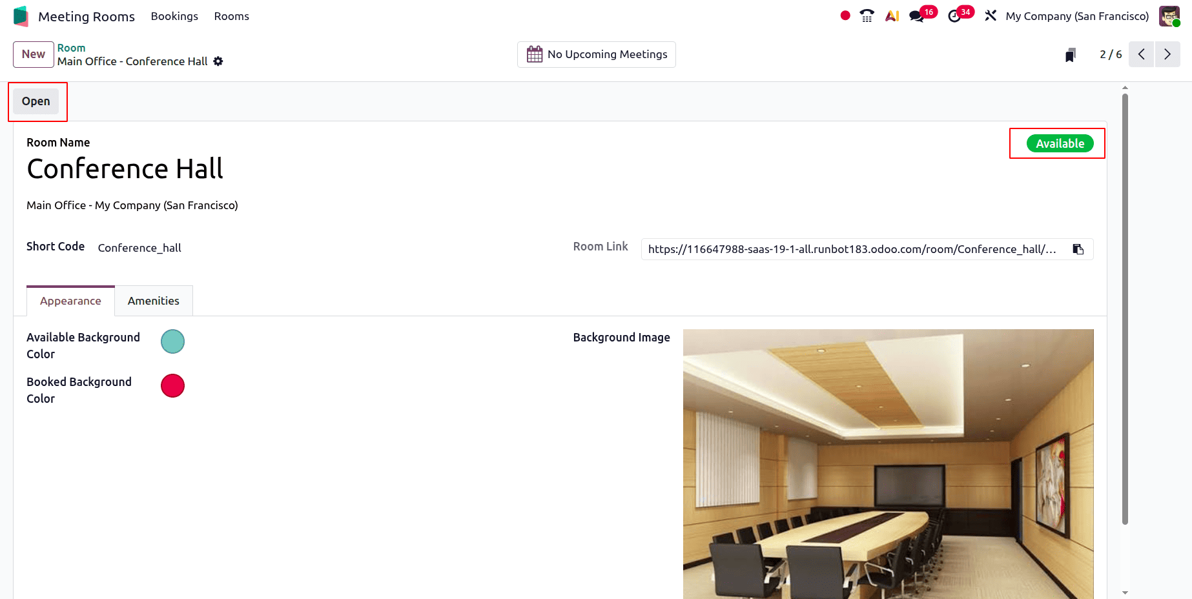Click the vertical scrollbar of the form
This screenshot has width=1192, height=599.
tap(1125, 309)
